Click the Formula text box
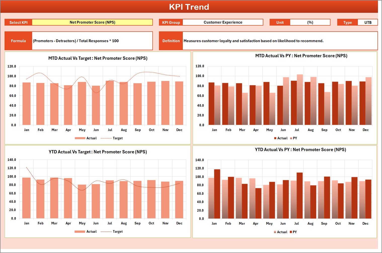 [92, 41]
